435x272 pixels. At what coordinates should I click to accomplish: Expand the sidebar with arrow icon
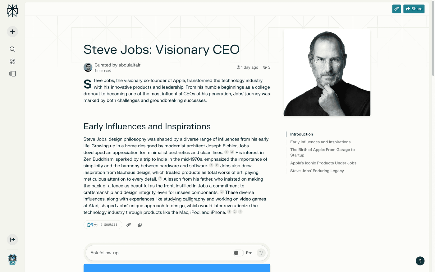(12, 240)
